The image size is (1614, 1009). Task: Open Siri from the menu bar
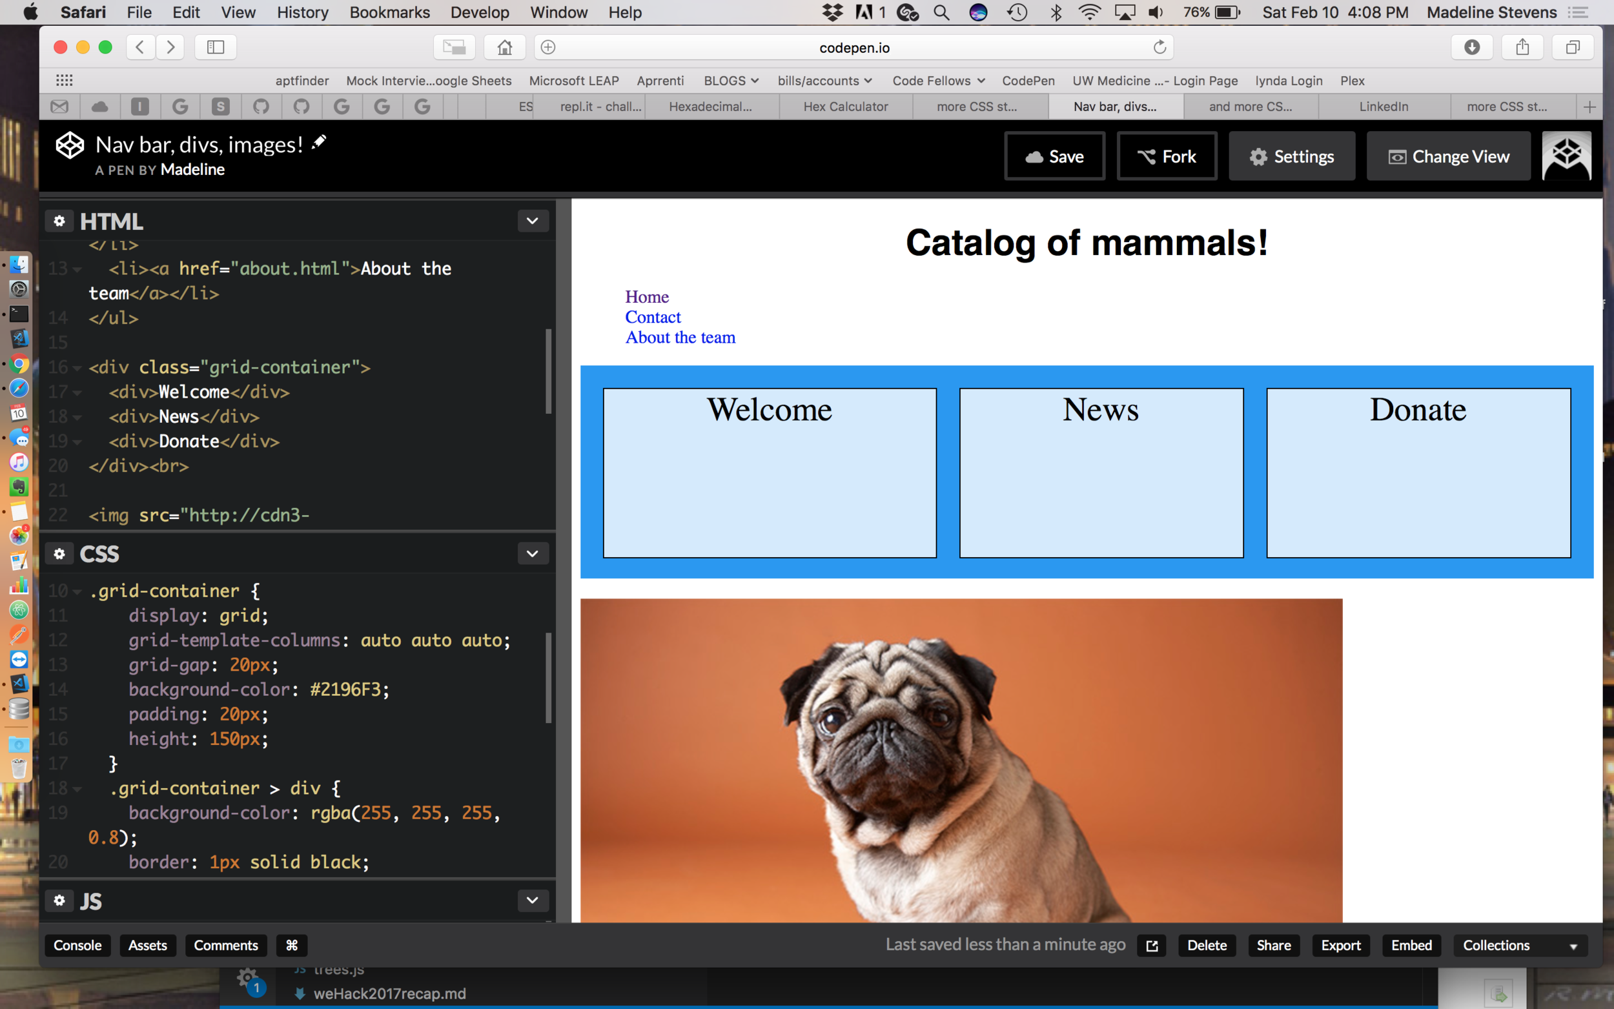[978, 12]
